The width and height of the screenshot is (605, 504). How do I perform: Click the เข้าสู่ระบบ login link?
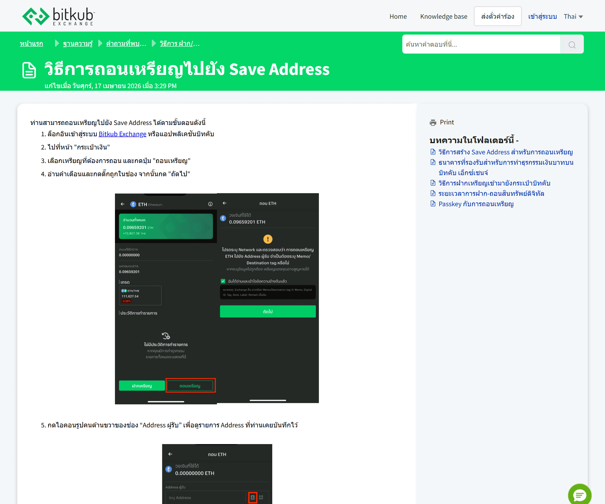(542, 16)
